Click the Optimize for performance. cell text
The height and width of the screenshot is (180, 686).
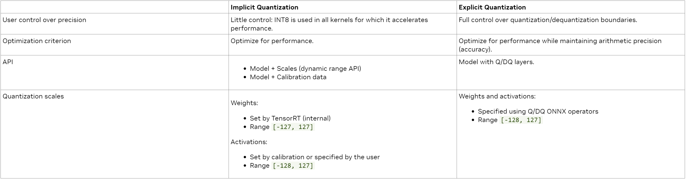click(x=272, y=41)
